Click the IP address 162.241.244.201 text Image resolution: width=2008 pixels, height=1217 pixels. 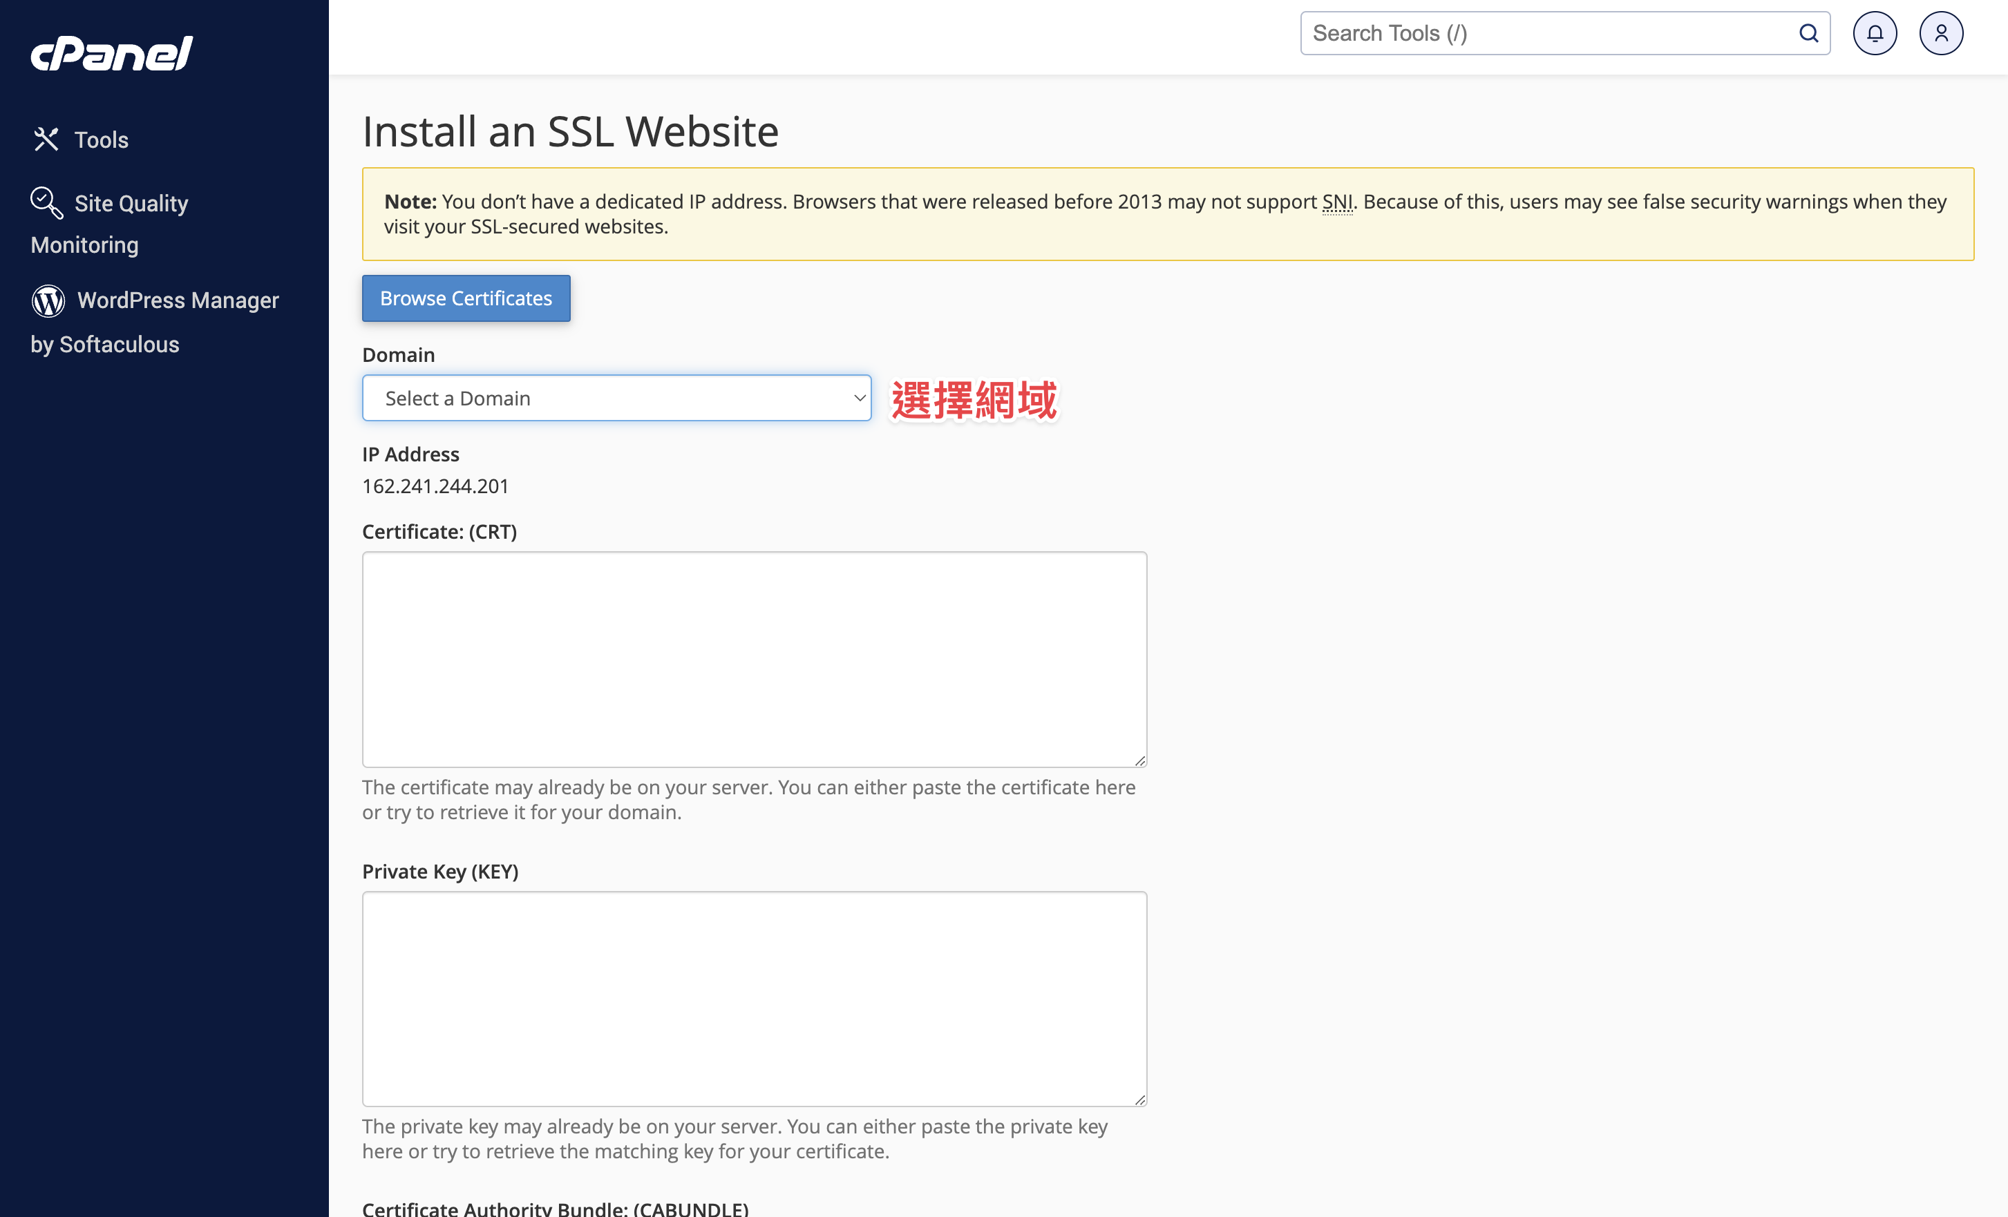pyautogui.click(x=436, y=486)
